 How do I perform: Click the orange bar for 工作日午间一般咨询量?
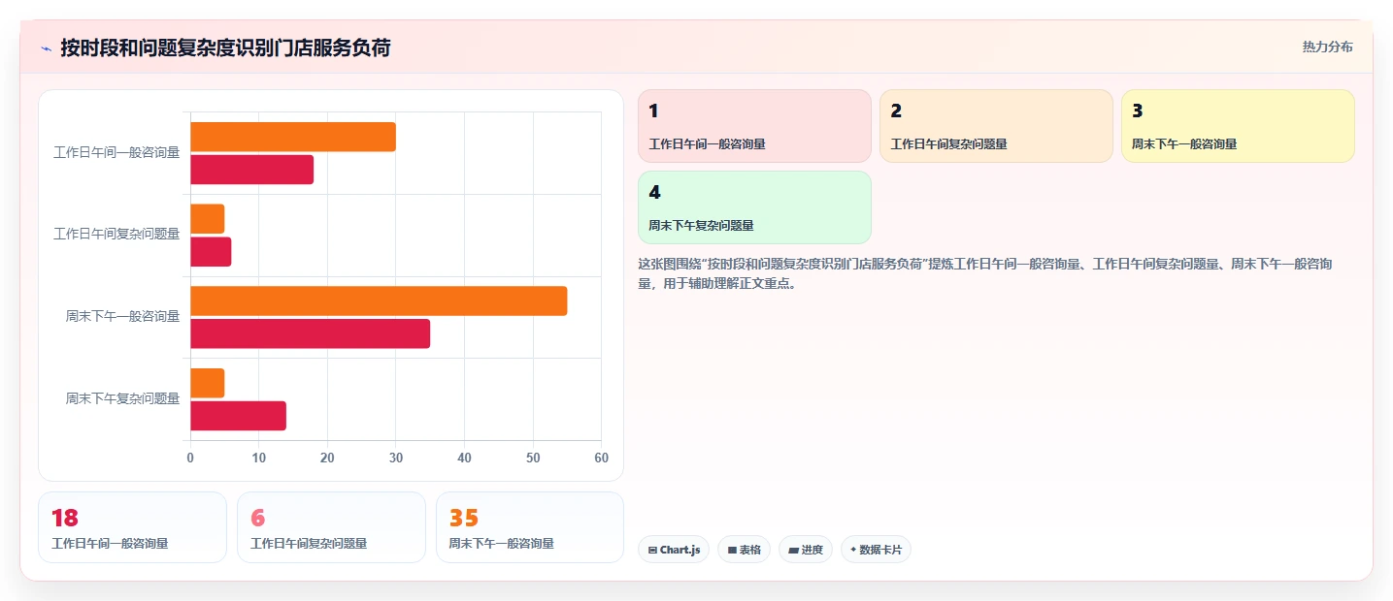pos(293,137)
